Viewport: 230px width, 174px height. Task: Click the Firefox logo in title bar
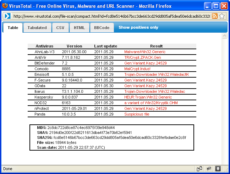(5, 6)
